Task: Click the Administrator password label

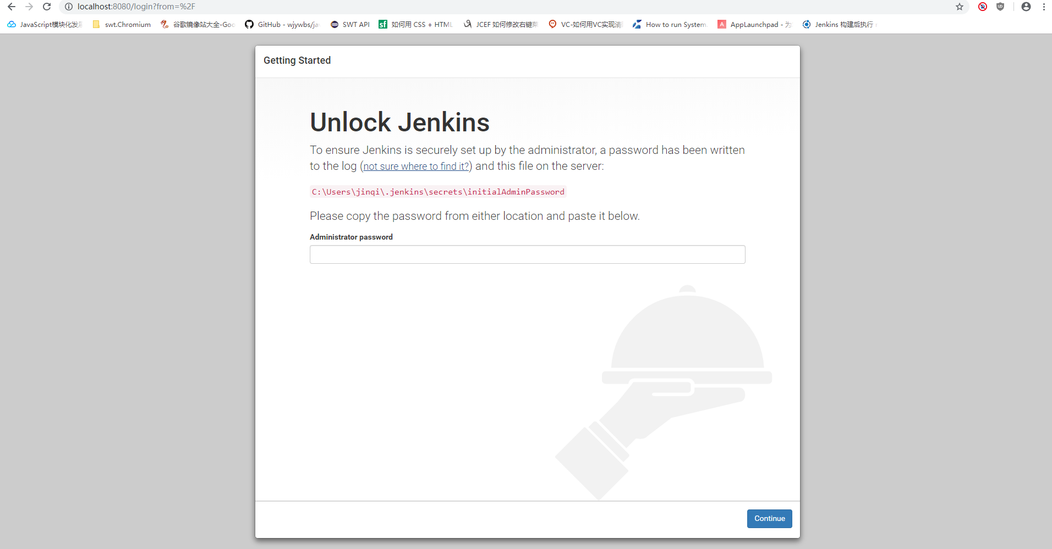Action: tap(351, 237)
